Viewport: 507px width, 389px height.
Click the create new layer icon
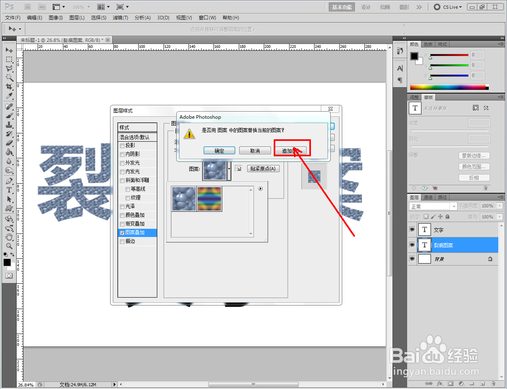point(482,384)
